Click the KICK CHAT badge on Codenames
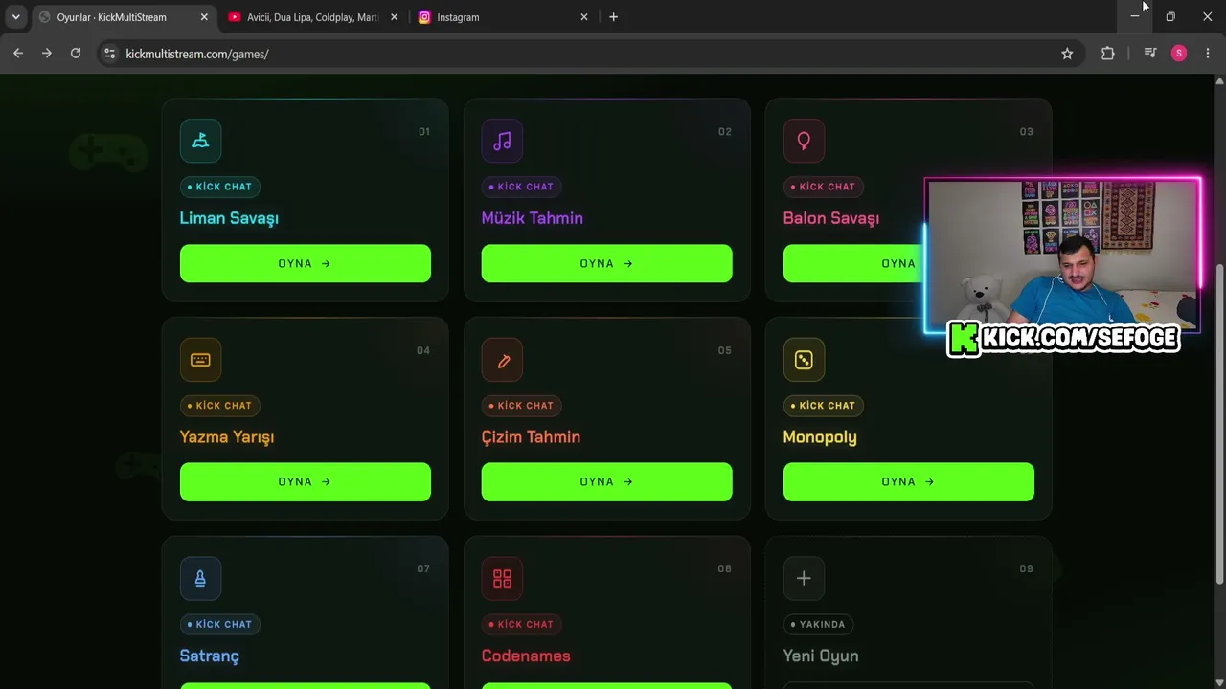Screen dimensions: 1226x689 (x=524, y=624)
